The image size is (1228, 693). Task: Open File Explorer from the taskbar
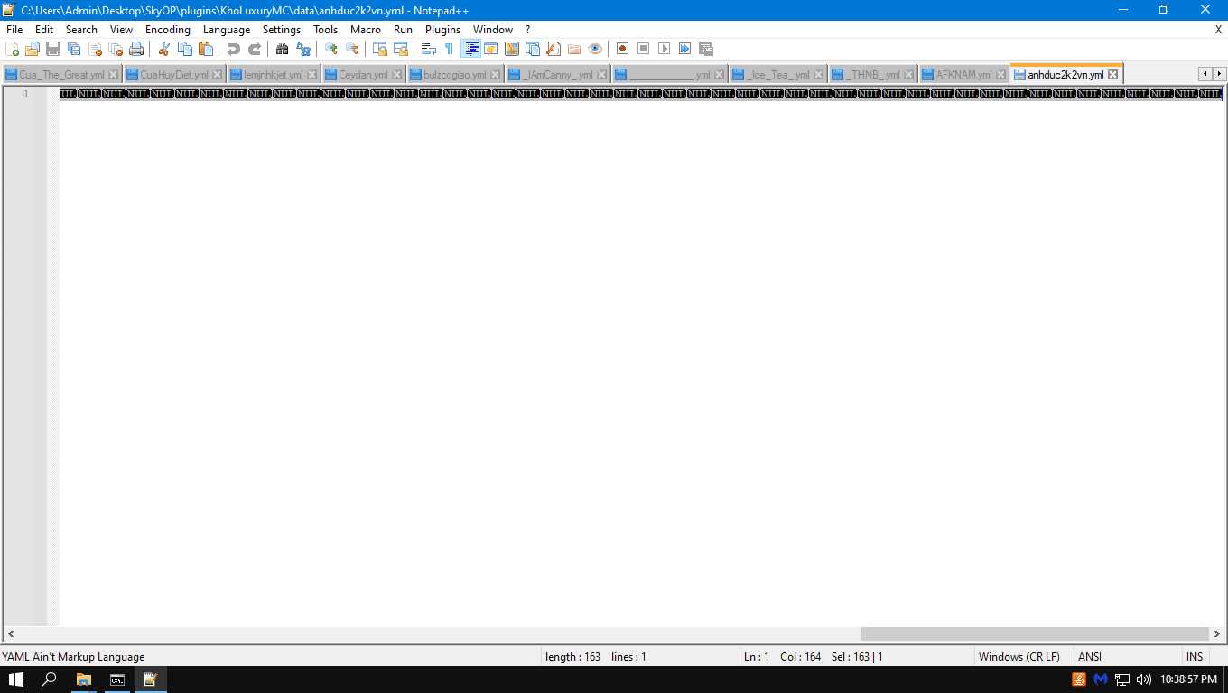tap(84, 679)
